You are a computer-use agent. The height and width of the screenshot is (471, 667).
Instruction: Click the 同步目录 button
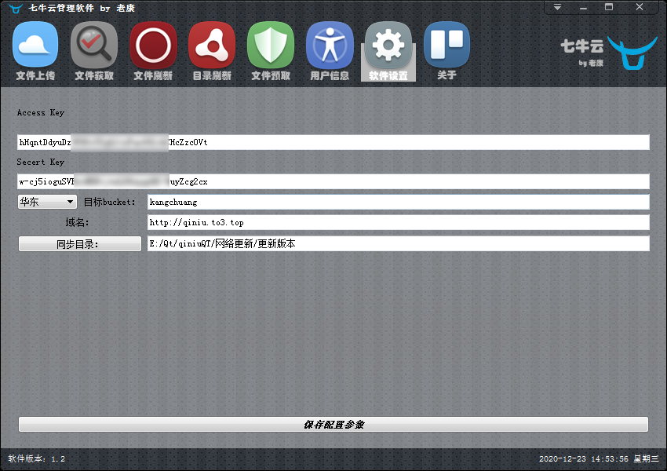(x=80, y=244)
